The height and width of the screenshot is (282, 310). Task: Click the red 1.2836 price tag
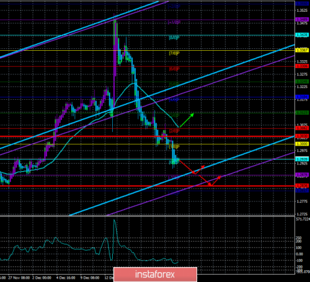[303, 185]
